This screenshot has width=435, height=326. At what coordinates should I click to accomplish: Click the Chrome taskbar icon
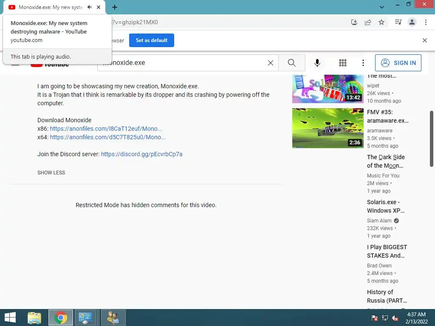pos(61,318)
